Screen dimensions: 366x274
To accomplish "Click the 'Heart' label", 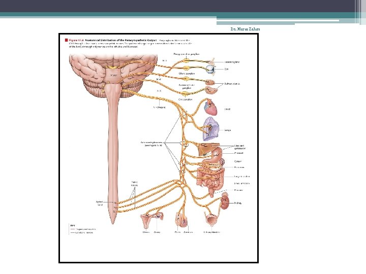I will coord(227,109).
